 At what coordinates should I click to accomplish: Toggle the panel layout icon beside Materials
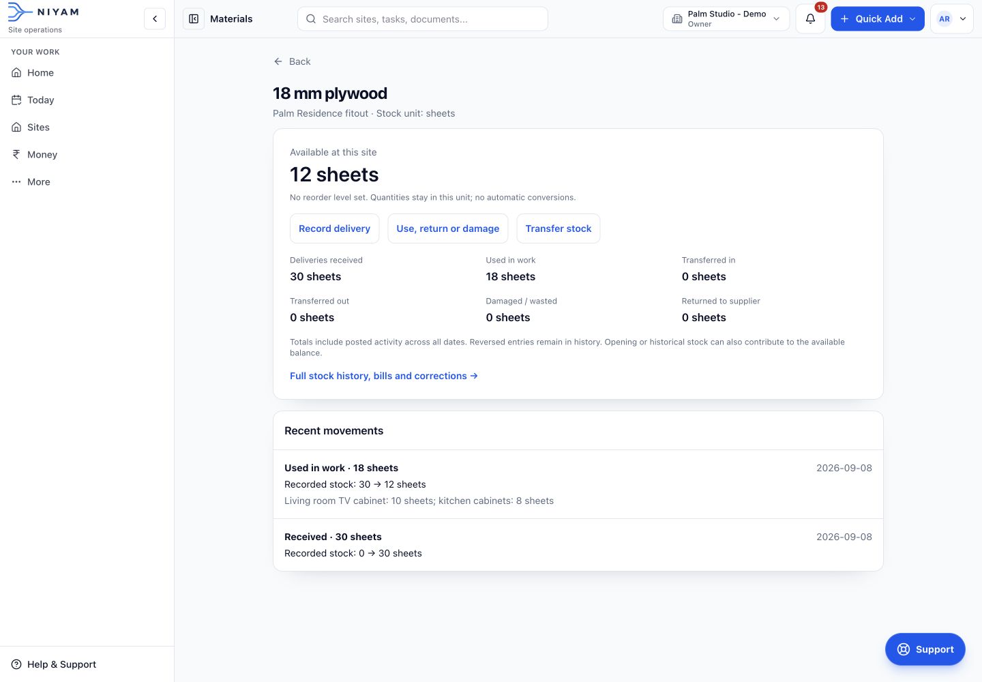point(194,19)
